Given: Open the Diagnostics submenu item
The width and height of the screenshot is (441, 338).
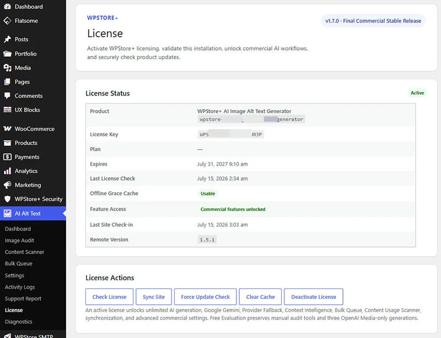Looking at the screenshot, I should 19,321.
